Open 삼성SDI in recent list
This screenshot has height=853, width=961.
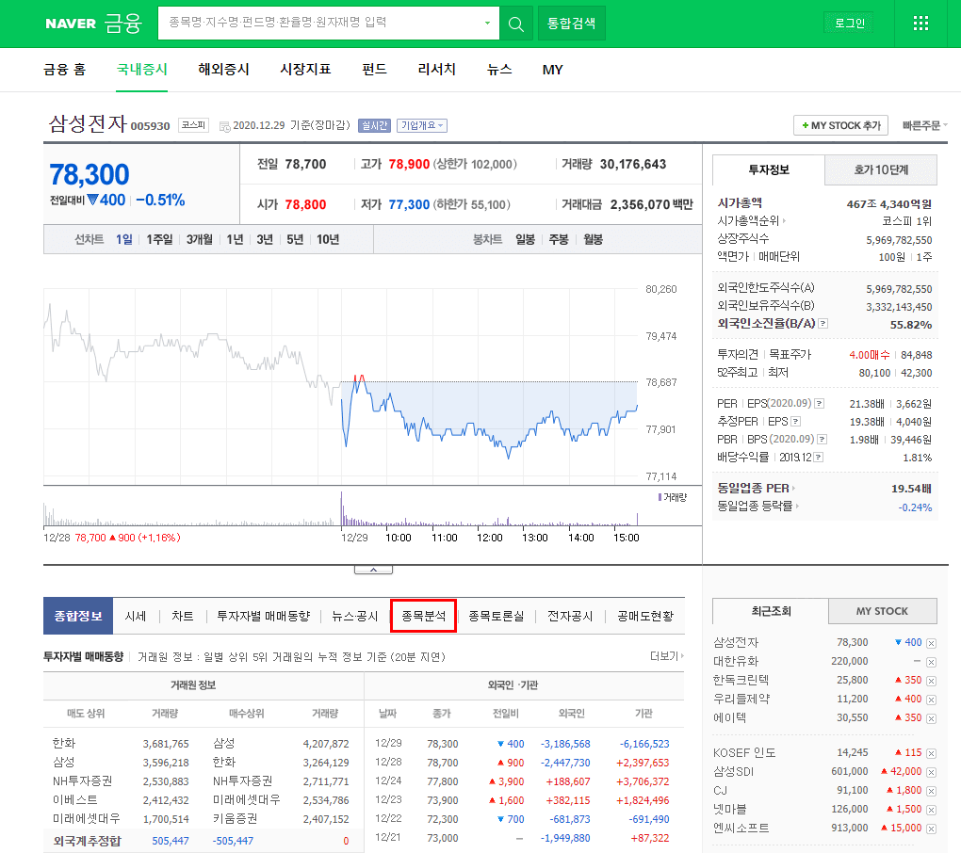[734, 771]
